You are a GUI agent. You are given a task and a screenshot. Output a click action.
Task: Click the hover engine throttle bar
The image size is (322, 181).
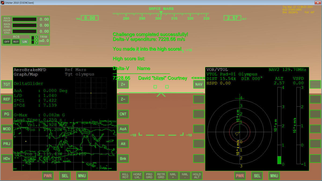tap(24, 31)
